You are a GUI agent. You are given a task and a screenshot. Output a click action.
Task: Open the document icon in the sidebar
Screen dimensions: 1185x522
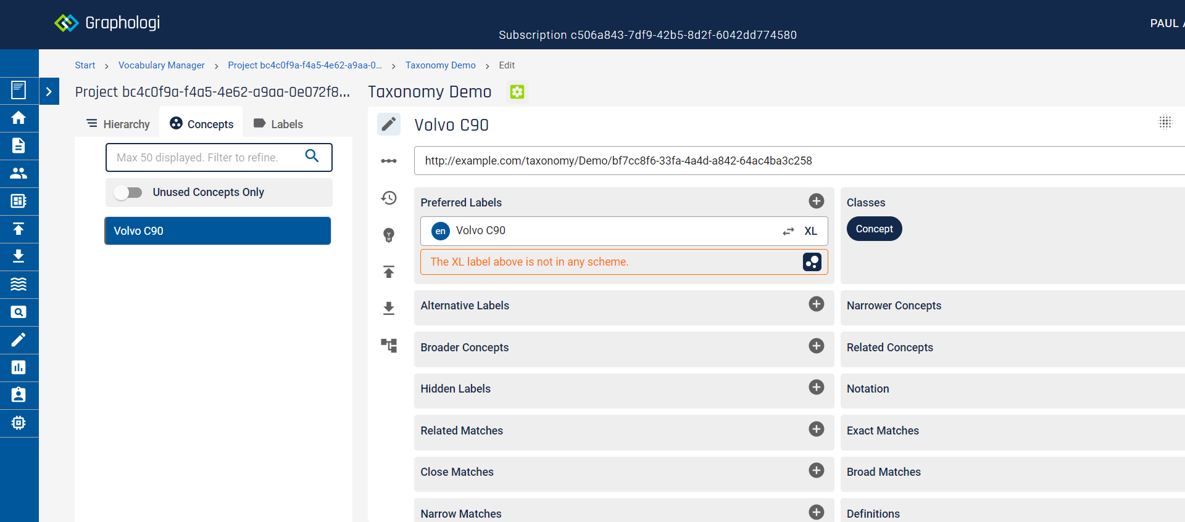pos(19,145)
